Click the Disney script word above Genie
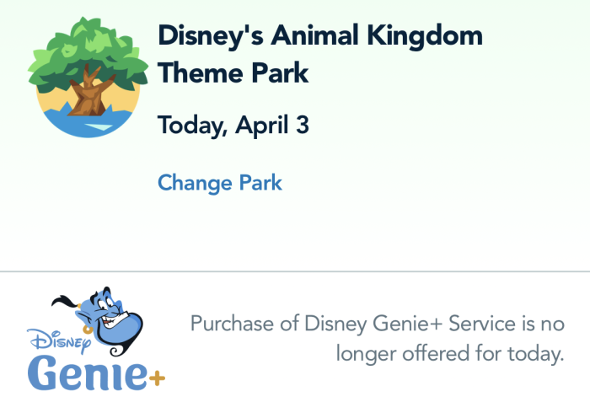Screen dimensions: 590x402 pyautogui.click(x=59, y=340)
